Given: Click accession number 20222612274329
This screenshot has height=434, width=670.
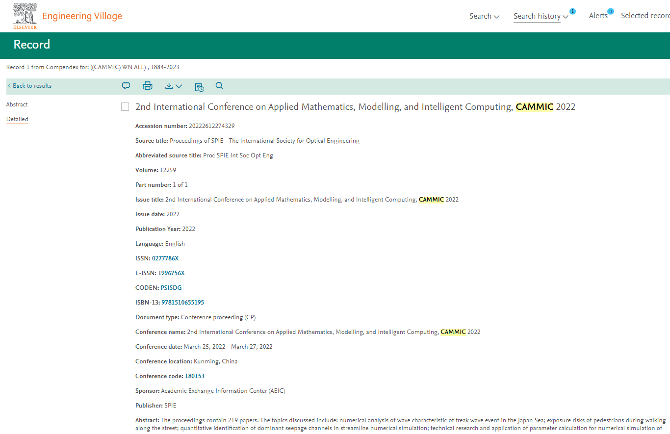Looking at the screenshot, I should (211, 126).
